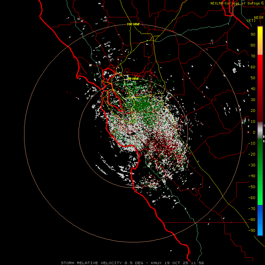Click the positive "40" scale label
Image resolution: width=265 pixels, height=265 pixels.
[x=253, y=89]
